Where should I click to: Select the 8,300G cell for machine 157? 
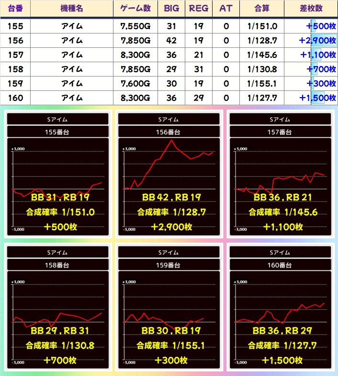point(135,55)
